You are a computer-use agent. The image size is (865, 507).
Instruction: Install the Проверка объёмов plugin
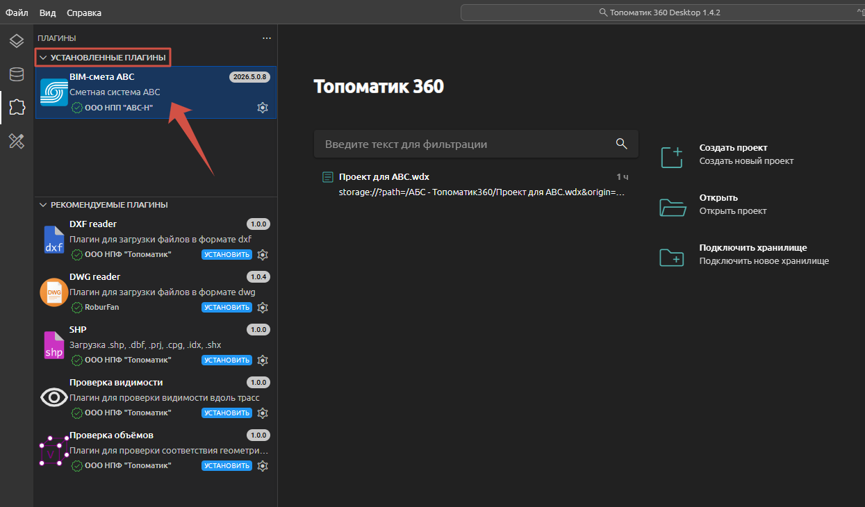point(226,465)
